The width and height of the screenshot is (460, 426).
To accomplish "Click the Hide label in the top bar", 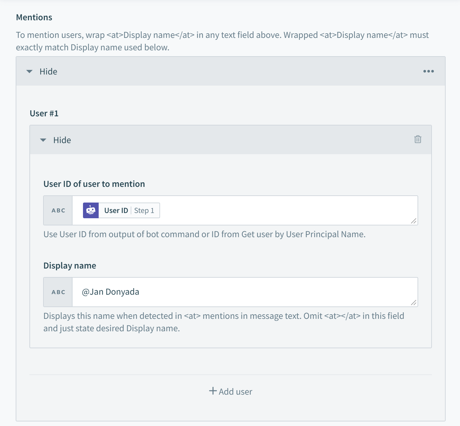I will (x=48, y=71).
